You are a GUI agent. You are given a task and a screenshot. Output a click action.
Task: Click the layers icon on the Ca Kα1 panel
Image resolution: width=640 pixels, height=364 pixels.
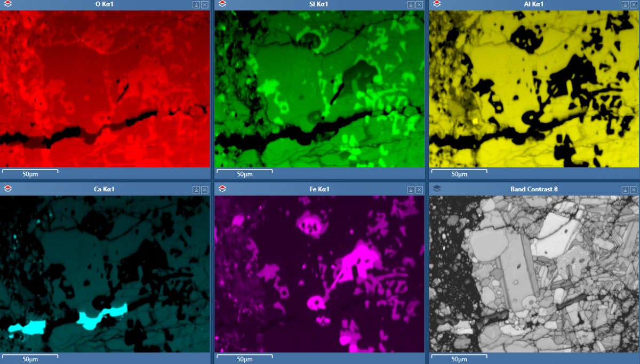tap(7, 189)
